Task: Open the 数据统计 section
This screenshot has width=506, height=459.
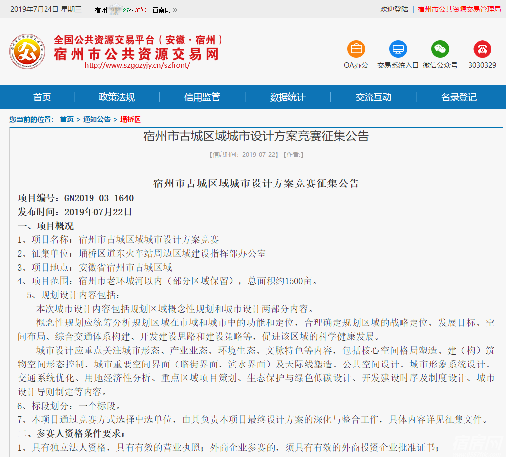Action: point(288,97)
